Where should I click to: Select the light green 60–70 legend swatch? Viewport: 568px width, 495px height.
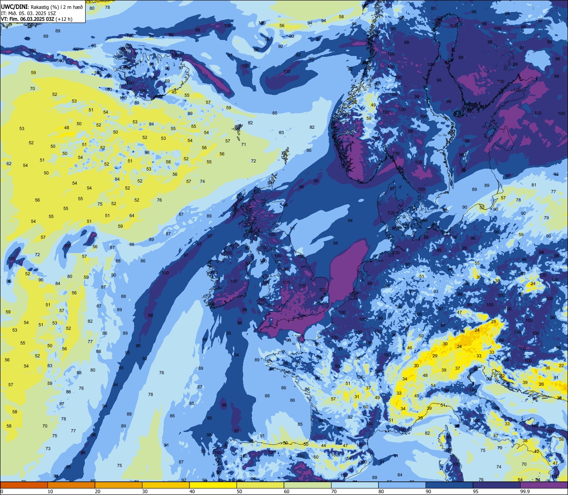[308, 485]
